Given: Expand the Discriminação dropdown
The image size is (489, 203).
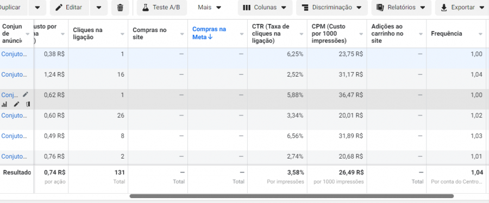Looking at the screenshot, I should pyautogui.click(x=332, y=8).
